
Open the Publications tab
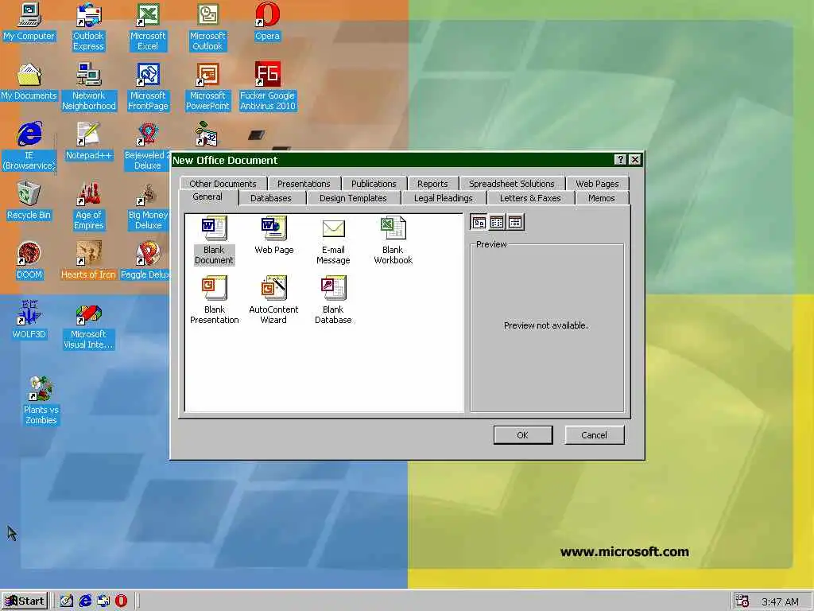click(374, 184)
